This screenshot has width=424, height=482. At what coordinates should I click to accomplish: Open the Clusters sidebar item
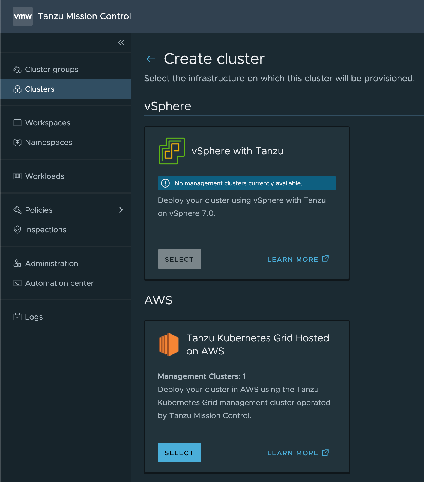65,89
